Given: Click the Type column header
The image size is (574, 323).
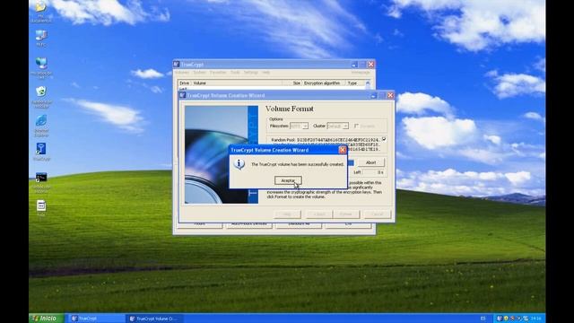Looking at the screenshot, I should tap(355, 83).
